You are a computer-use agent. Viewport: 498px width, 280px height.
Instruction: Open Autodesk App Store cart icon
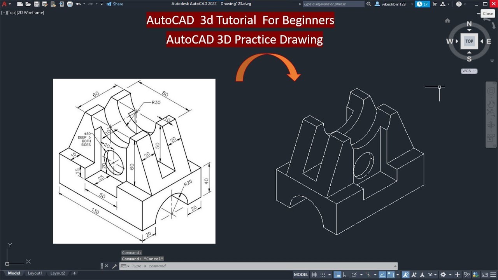point(435,4)
